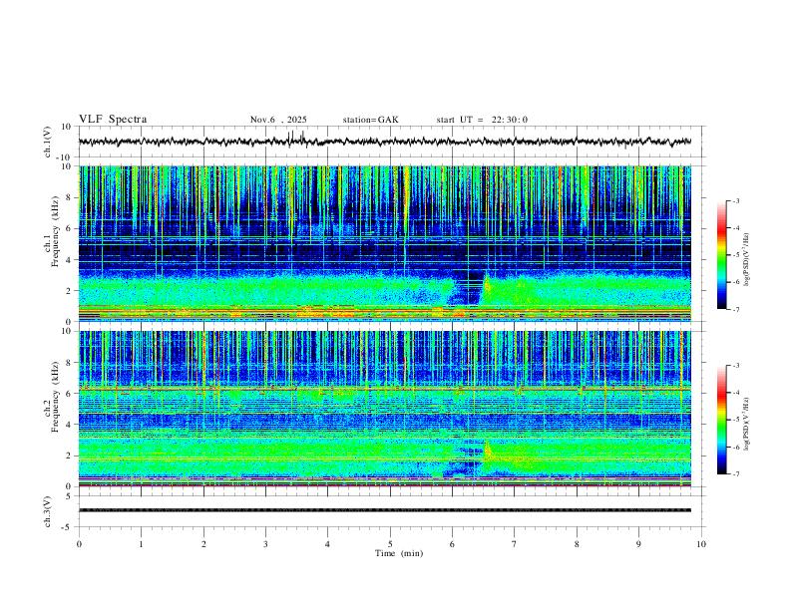This screenshot has width=790, height=610.
Task: Click the bright burst in ch.2 spectrogram near 6.5 minutes
Action: point(488,451)
